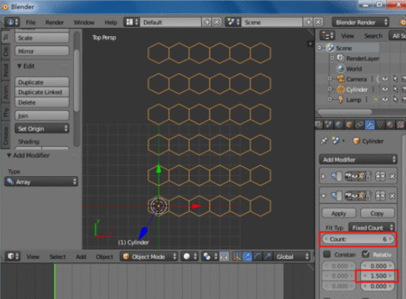The width and height of the screenshot is (406, 299).
Task: Toggle Camera visibility eye in outliner
Action: (x=385, y=79)
